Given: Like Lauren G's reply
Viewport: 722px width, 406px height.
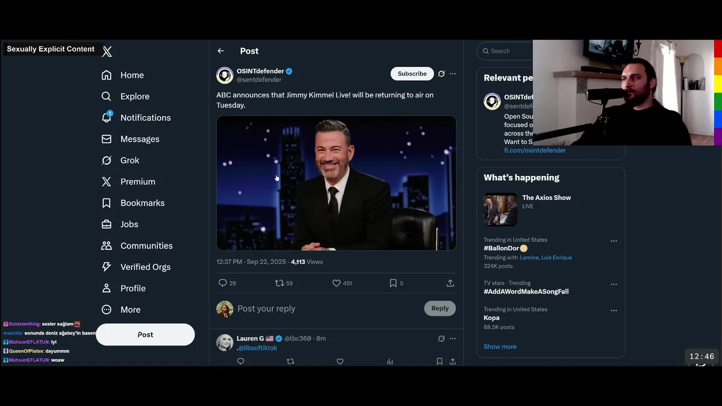Looking at the screenshot, I should (x=340, y=361).
